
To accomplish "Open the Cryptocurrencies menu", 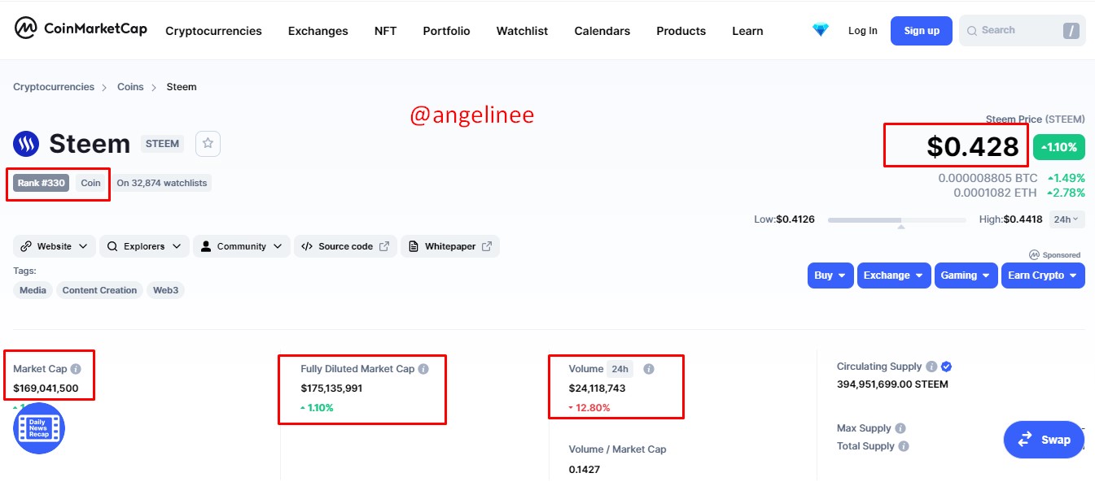I will (213, 31).
